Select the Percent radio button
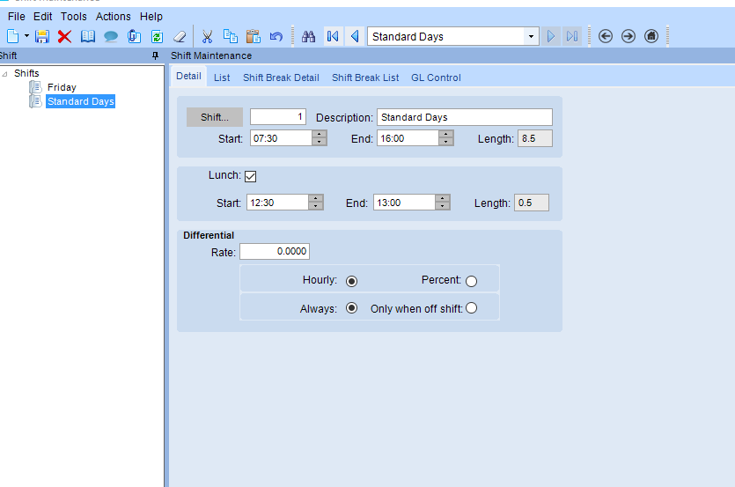 [472, 281]
